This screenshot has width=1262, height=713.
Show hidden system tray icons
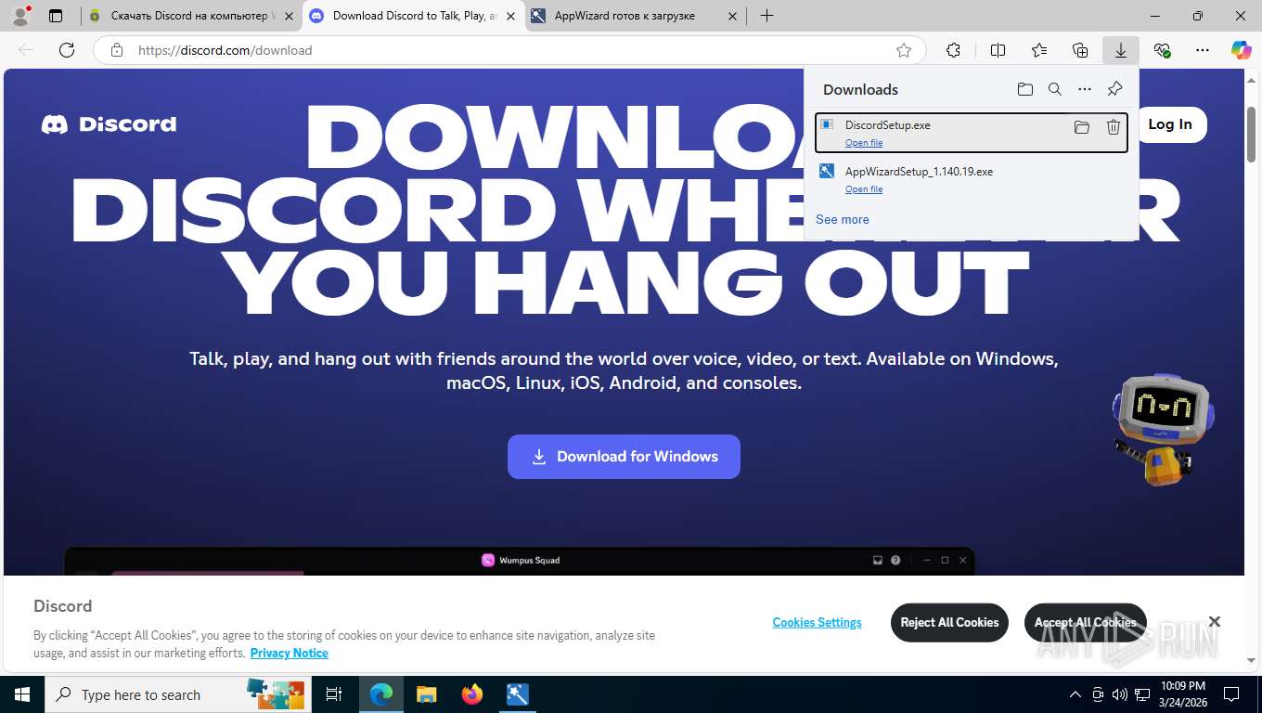1075,694
